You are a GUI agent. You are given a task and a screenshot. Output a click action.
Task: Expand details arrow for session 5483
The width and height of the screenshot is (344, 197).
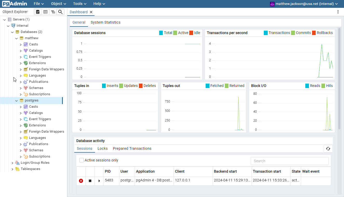(x=99, y=181)
